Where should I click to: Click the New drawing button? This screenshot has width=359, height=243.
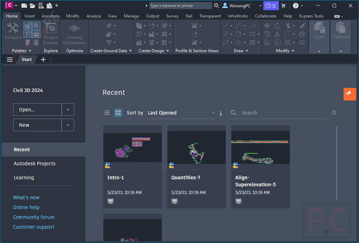click(x=37, y=125)
